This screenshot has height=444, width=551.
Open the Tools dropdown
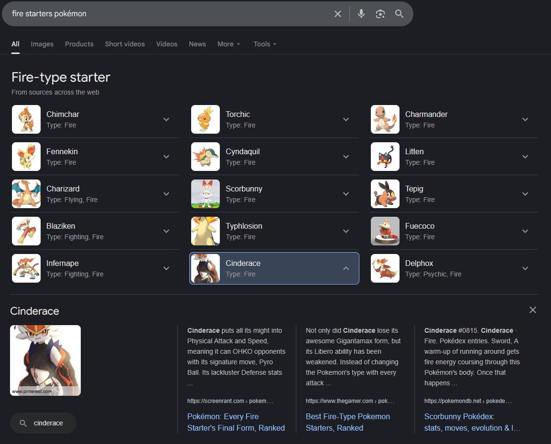[x=265, y=44]
